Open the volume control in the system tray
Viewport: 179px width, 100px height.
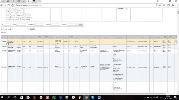point(154,97)
